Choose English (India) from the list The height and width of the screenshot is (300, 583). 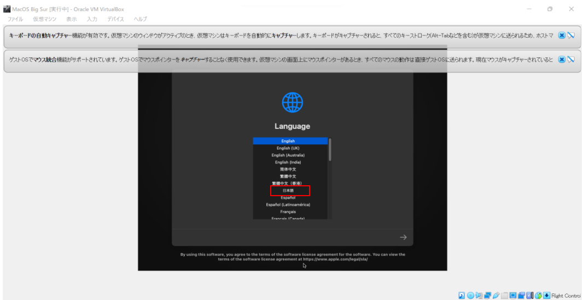pyautogui.click(x=290, y=162)
